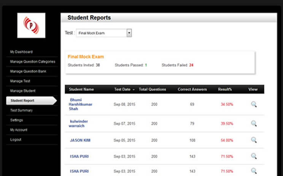Viewport: 283px width, 176px height.
Task: Click the 34.50% result value
Action: (x=227, y=104)
